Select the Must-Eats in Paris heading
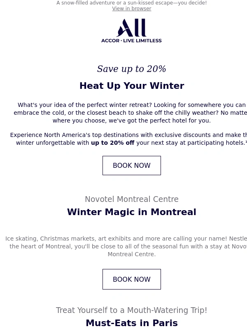This screenshot has height=329, width=247. coord(132,323)
